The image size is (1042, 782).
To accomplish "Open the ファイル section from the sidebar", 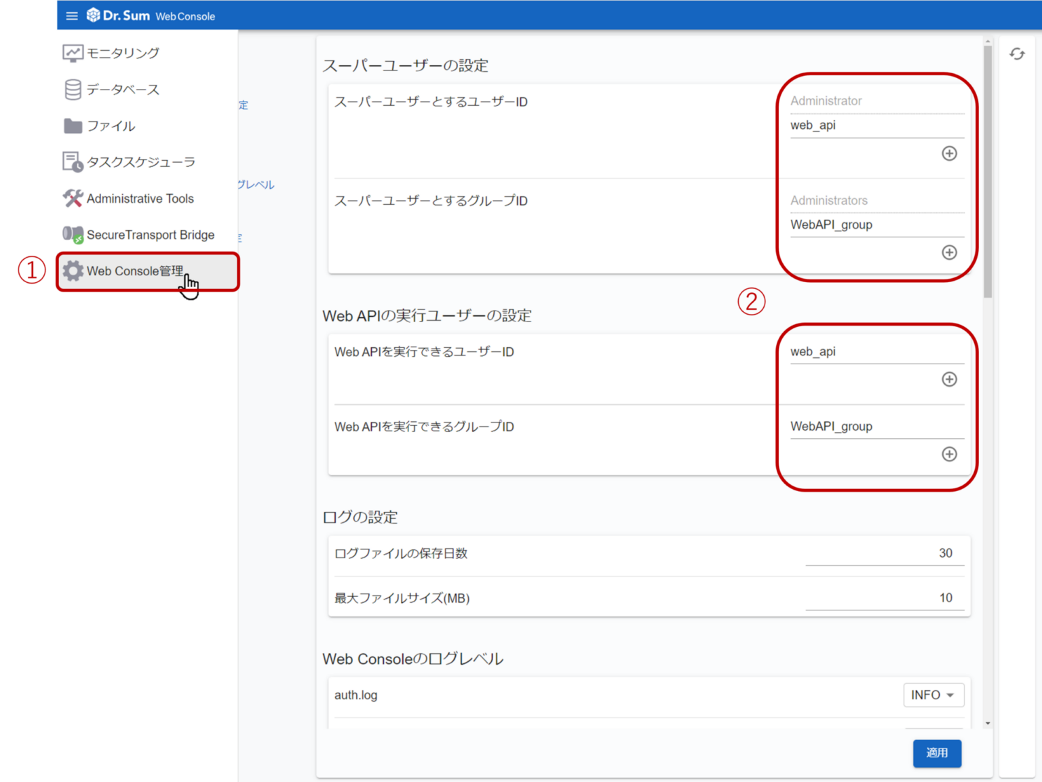I will coord(110,125).
